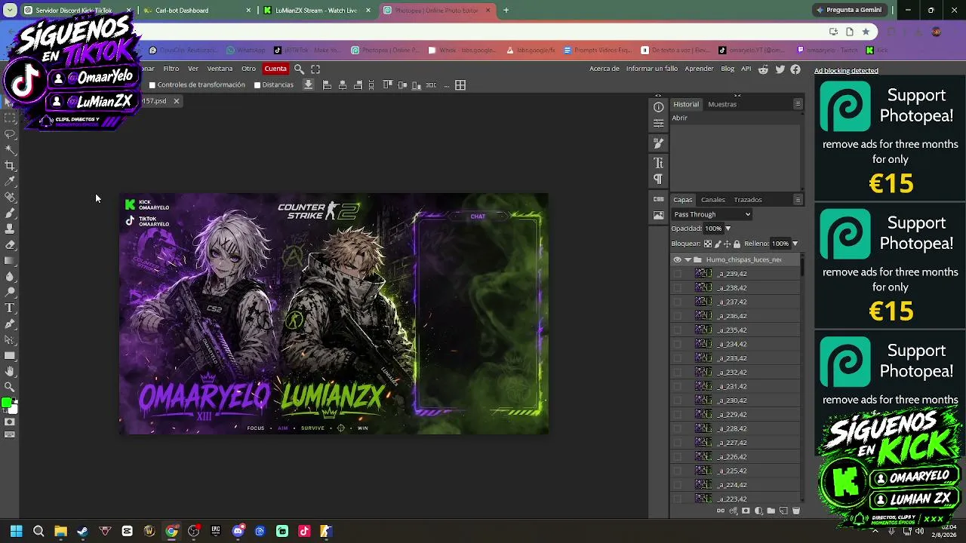966x543 pixels.
Task: Open the Ver menu
Action: [x=193, y=69]
